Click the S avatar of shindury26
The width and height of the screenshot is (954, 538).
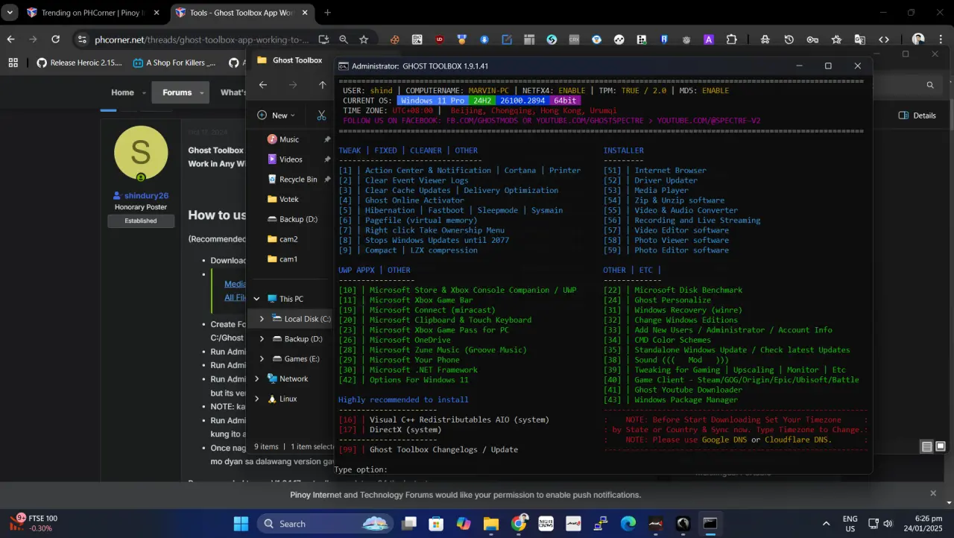[x=141, y=153]
